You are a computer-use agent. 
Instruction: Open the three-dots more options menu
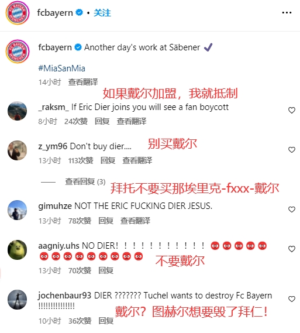[287, 13]
